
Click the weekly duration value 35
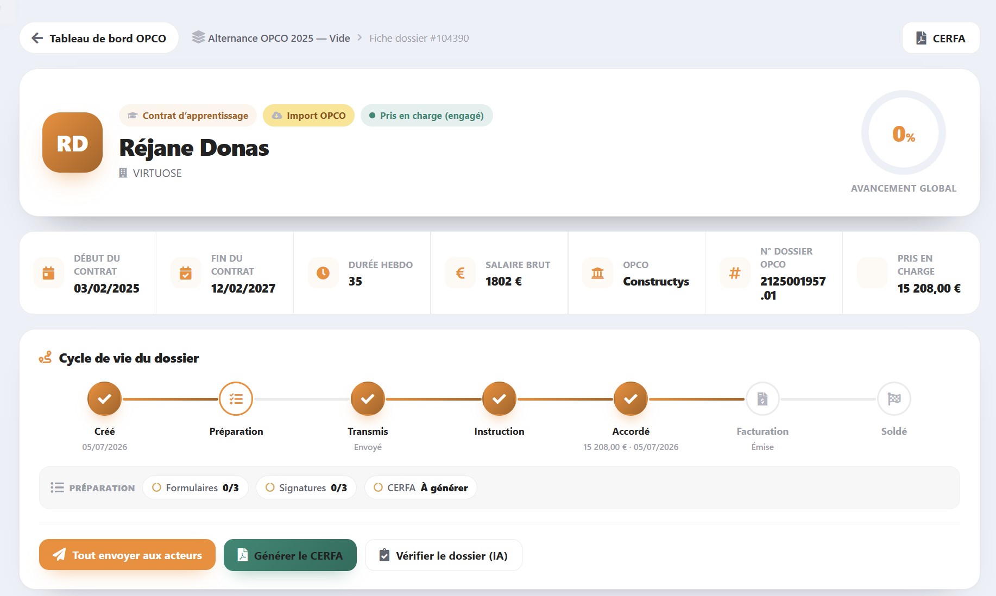coord(355,281)
